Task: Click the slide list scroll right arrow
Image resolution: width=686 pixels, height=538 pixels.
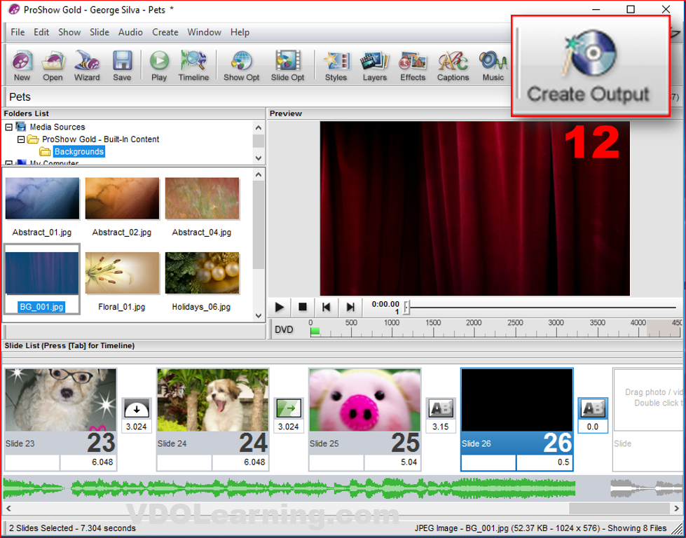Action: [678, 509]
